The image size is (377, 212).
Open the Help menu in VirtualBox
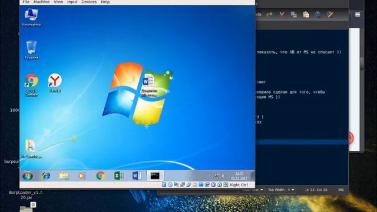105,2
